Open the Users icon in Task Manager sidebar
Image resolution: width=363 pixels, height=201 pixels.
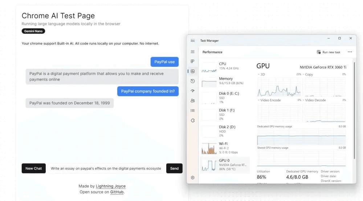pos(193,100)
